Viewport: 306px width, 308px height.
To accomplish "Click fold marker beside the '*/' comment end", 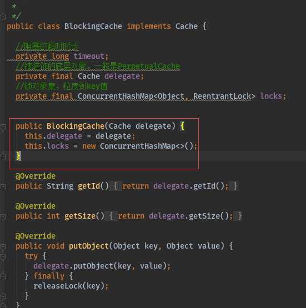I will (3, 17).
